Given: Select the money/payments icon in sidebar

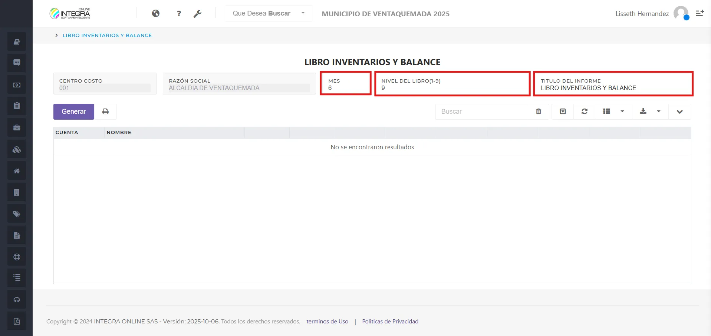Looking at the screenshot, I should pos(16,84).
